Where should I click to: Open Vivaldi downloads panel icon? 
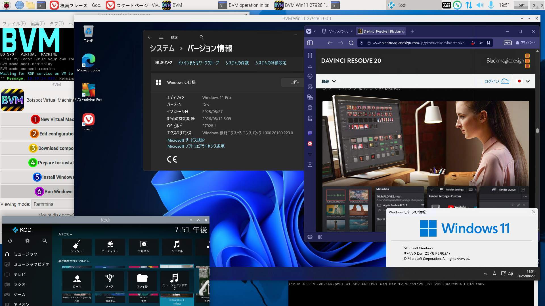pos(310,66)
